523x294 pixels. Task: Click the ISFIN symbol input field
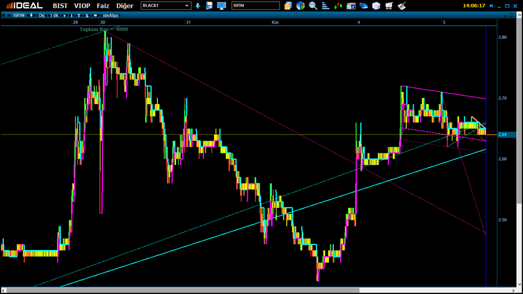pos(255,6)
